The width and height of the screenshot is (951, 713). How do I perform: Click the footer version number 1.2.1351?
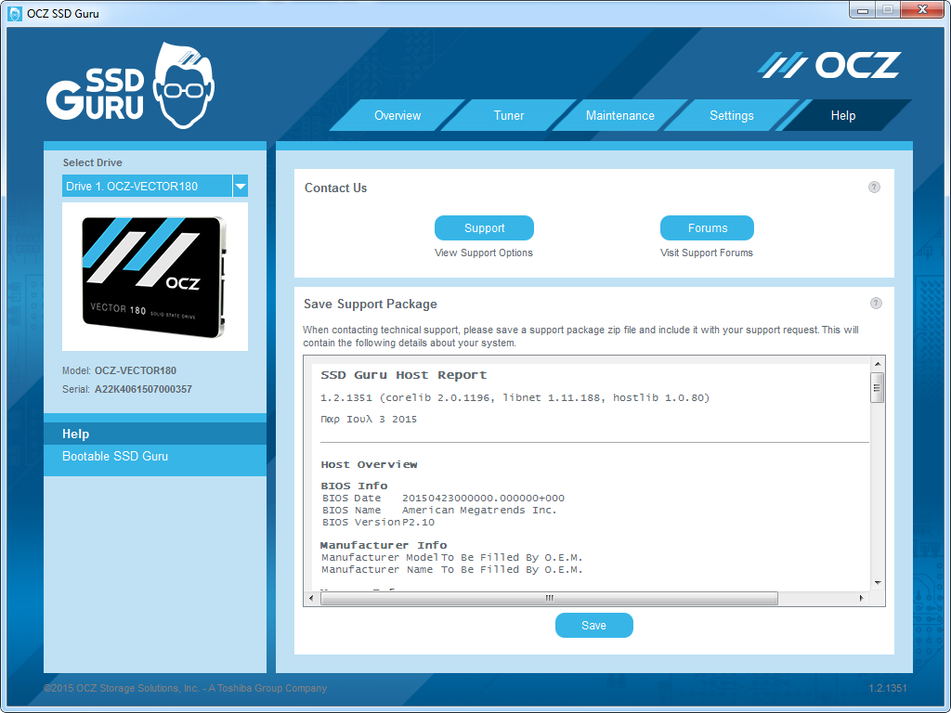(x=888, y=688)
